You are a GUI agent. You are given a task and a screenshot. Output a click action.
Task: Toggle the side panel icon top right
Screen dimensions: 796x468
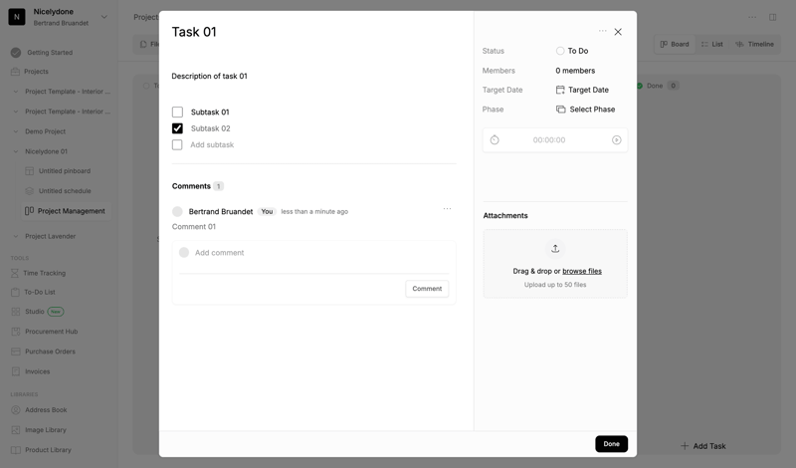tap(773, 17)
